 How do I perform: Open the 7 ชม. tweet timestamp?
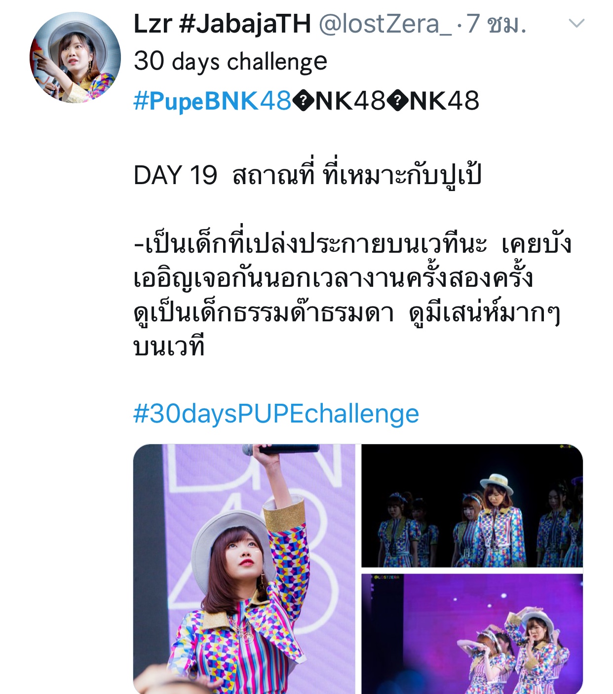(497, 23)
